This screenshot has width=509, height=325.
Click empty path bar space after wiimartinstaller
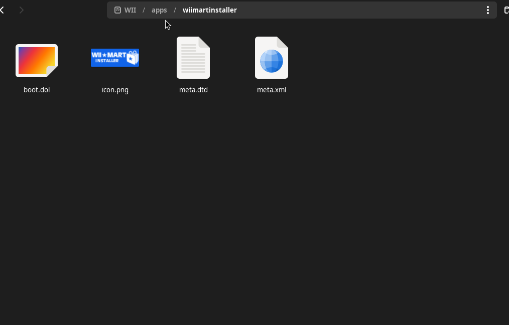click(x=351, y=10)
